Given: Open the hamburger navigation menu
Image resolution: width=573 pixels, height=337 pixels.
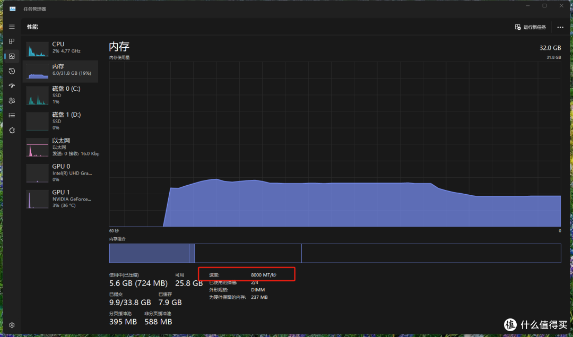Looking at the screenshot, I should (x=12, y=27).
